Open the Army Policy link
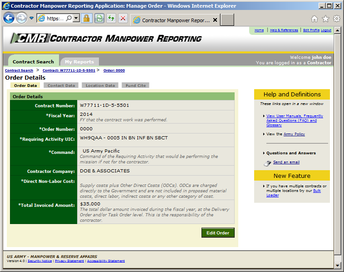Viewport: 344px width, 272px height. [294, 134]
